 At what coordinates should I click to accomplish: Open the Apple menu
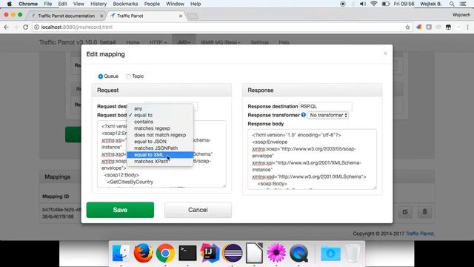point(9,4)
